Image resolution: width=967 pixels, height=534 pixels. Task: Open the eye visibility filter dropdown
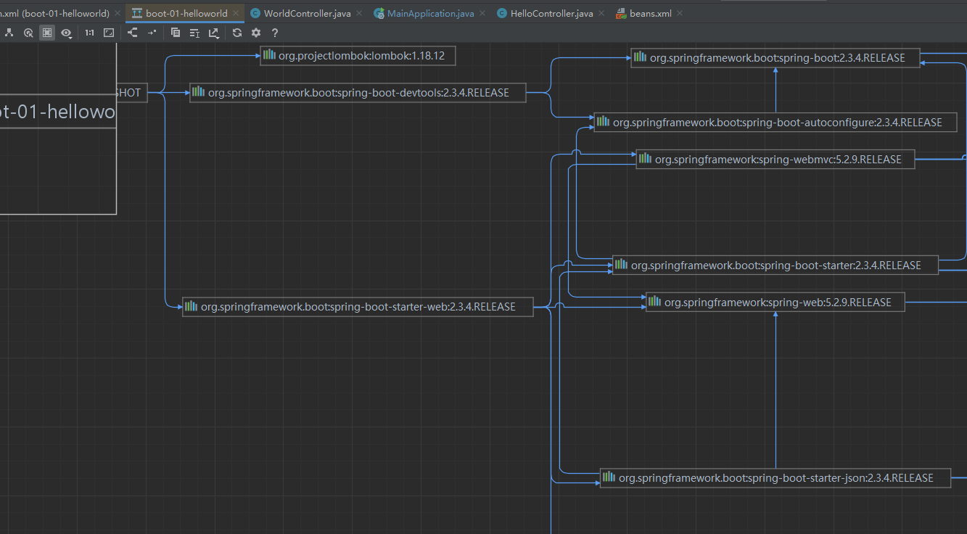[x=67, y=33]
